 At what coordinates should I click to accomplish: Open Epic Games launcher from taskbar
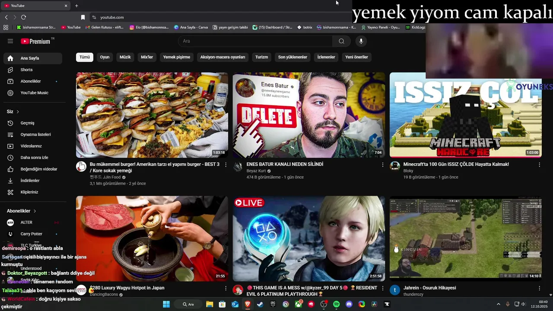(273, 304)
